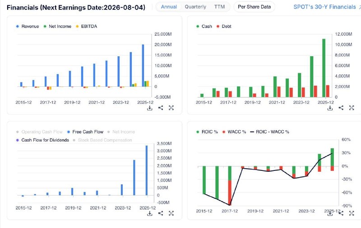Expand the Revenue chart to fullscreen
This screenshot has height=228, width=361.
tap(171, 108)
